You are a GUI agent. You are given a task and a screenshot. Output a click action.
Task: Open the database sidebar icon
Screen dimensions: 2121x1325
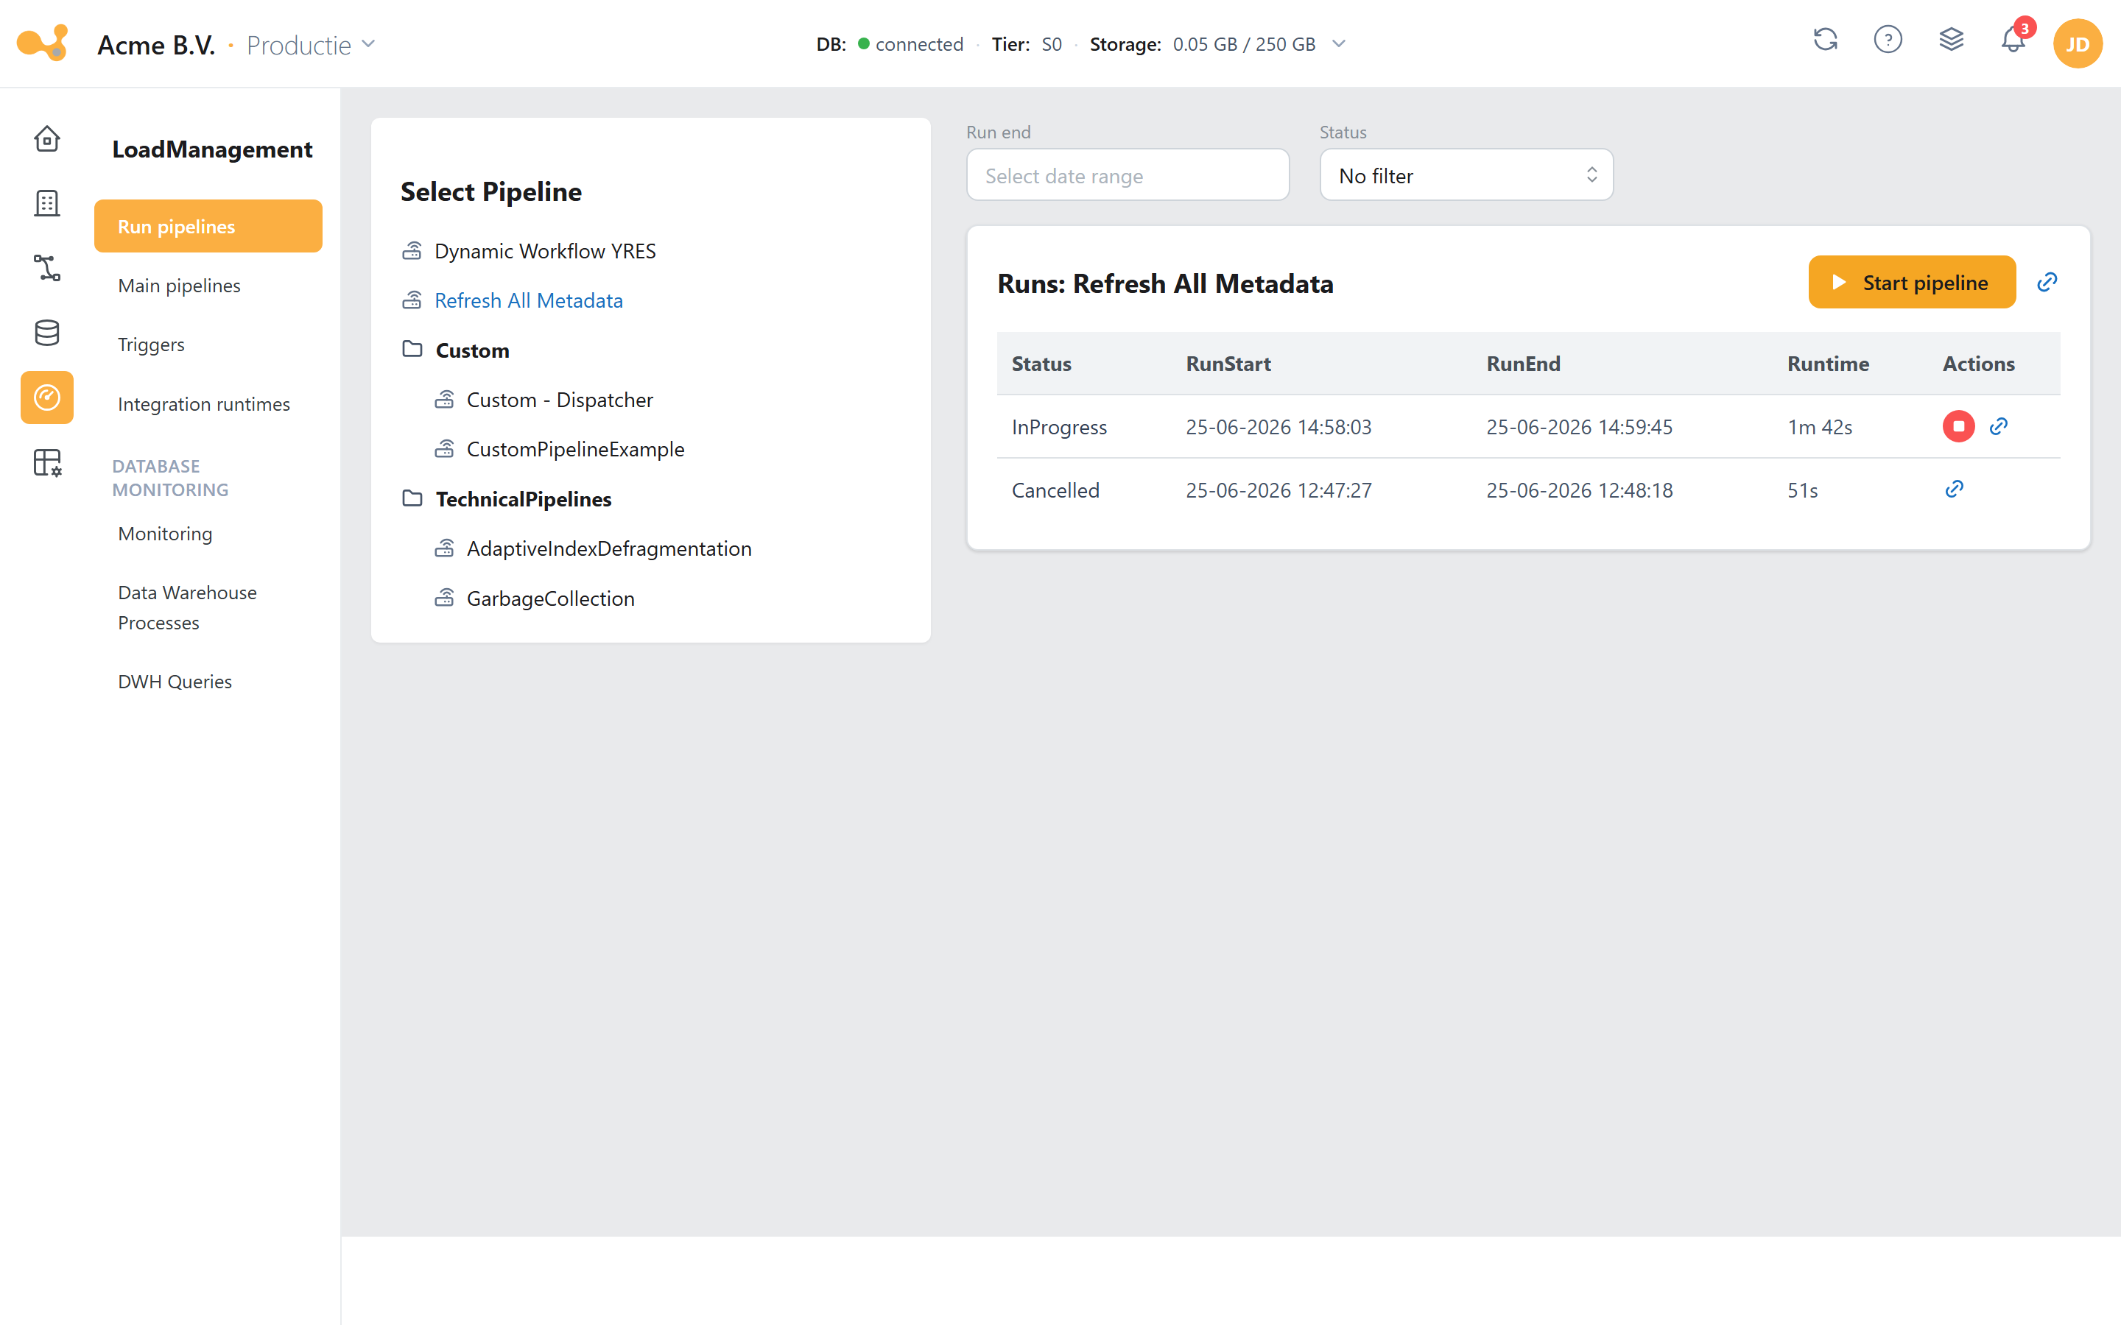pos(47,333)
